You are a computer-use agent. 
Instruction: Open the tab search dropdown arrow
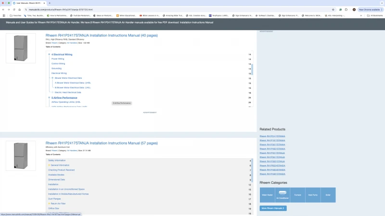[x=382, y=3]
